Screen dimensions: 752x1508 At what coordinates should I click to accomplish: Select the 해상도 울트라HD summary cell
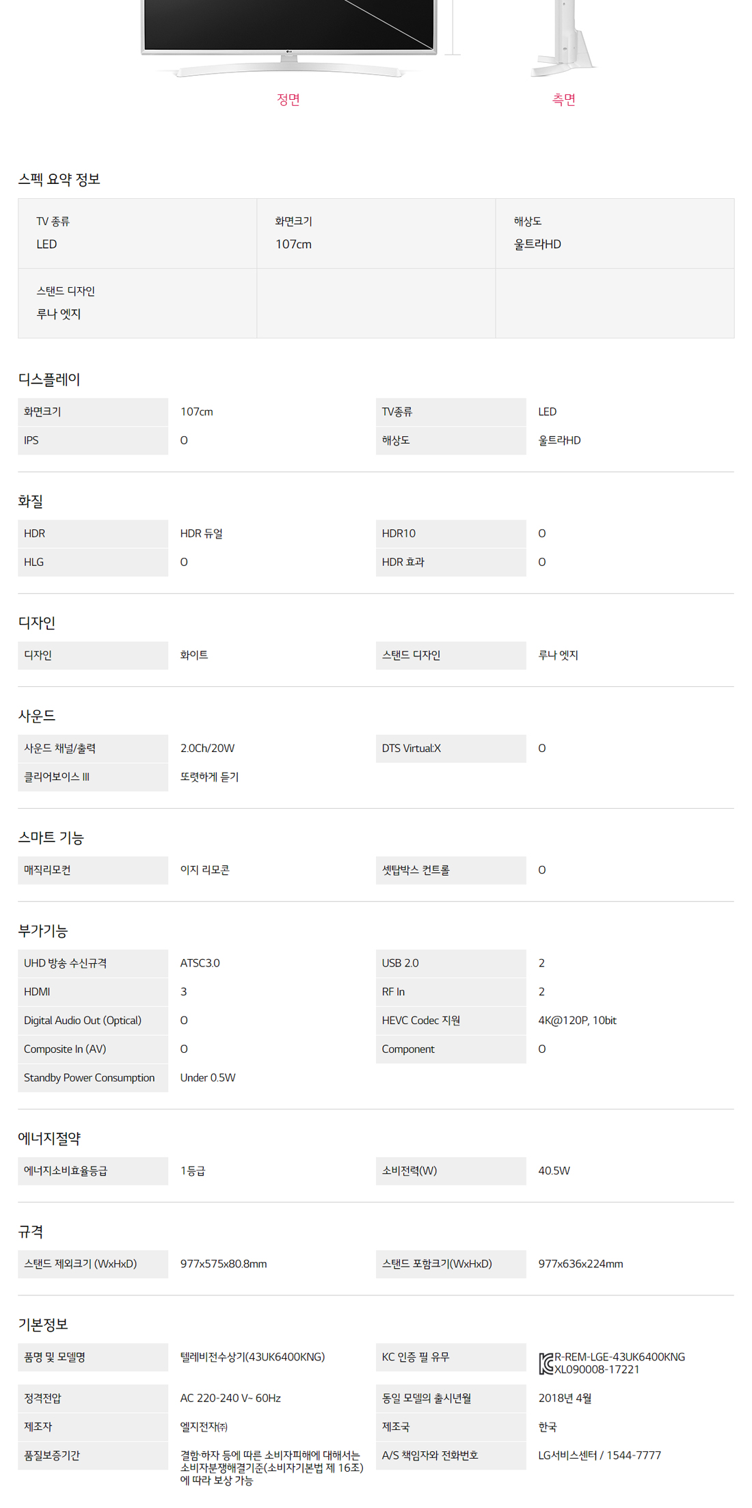pos(615,233)
